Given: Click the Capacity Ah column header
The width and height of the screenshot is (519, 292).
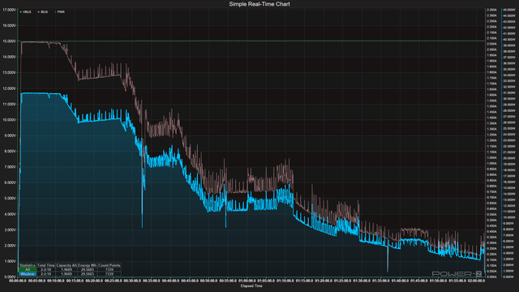Looking at the screenshot, I should tap(66, 265).
